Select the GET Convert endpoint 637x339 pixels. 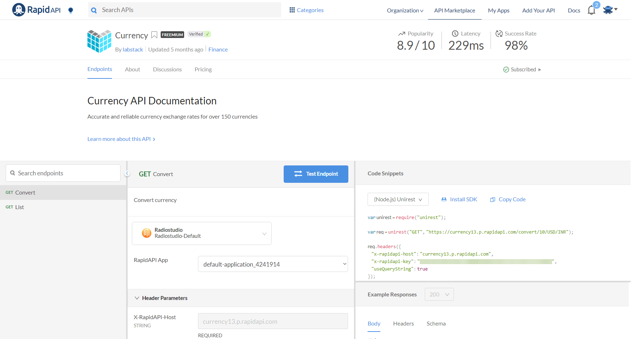[63, 192]
